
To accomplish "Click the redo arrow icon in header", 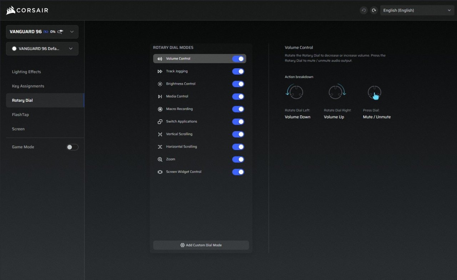I will [374, 10].
